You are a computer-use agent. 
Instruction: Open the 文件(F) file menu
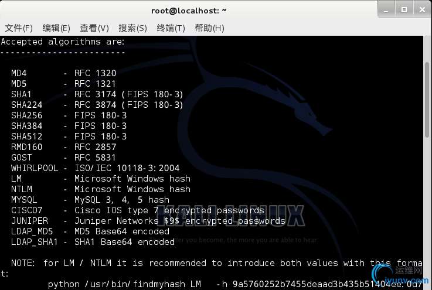(x=19, y=28)
